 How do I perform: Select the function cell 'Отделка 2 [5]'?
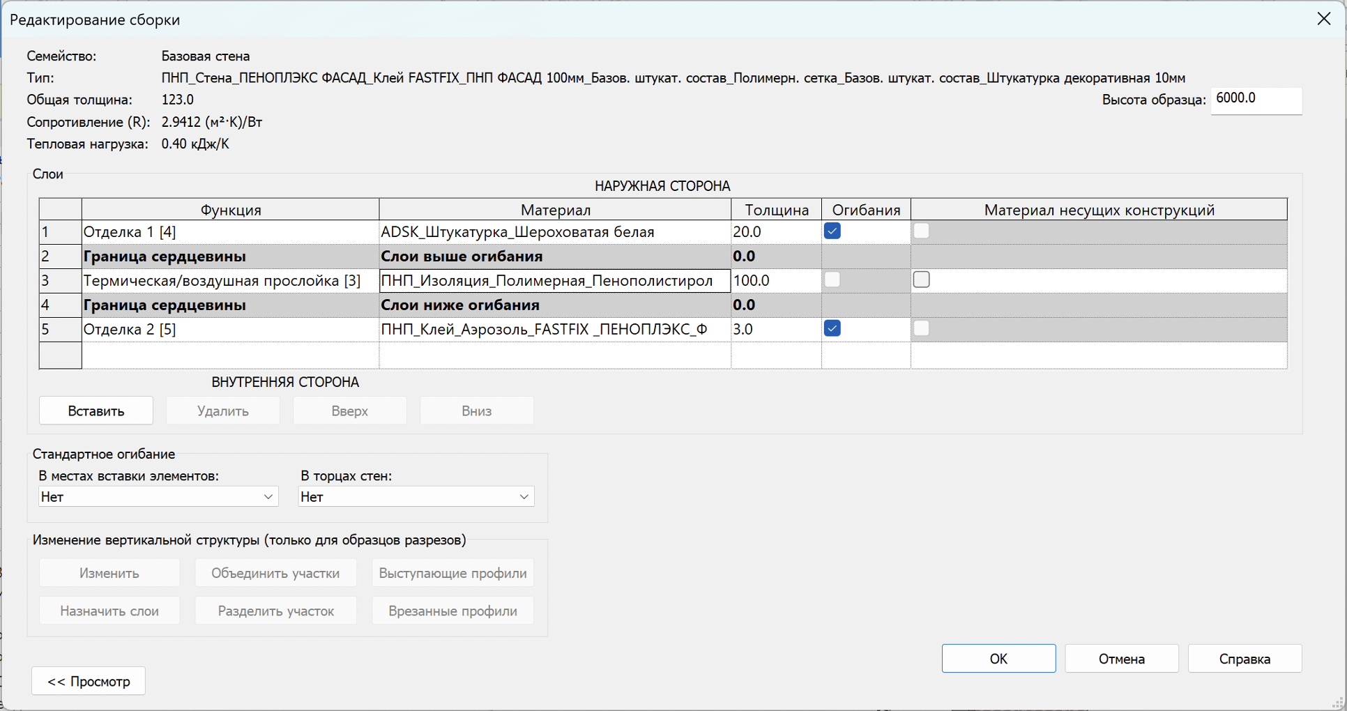click(x=230, y=330)
